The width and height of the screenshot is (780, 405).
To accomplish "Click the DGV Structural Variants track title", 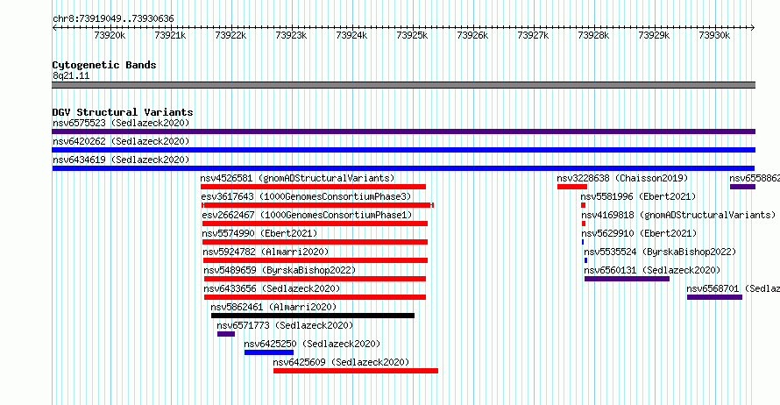I will 123,112.
